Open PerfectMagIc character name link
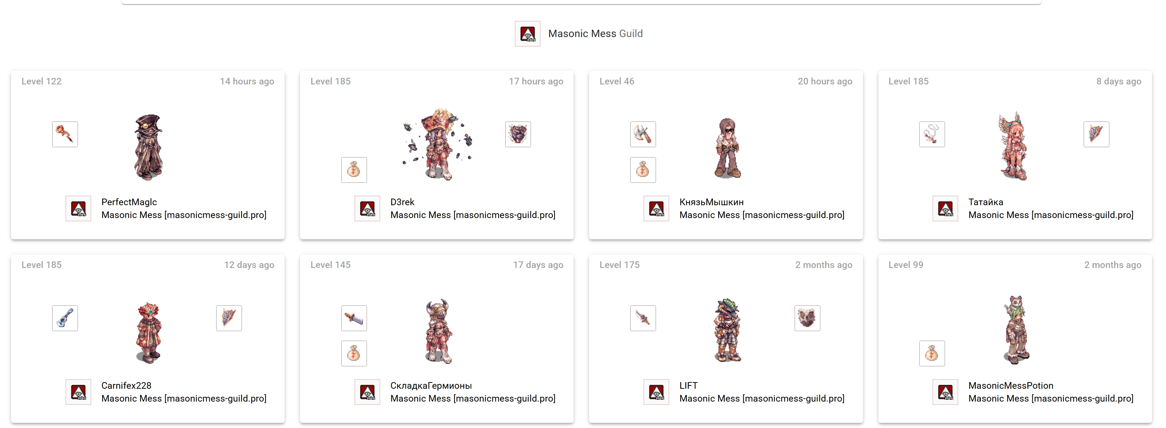Image resolution: width=1166 pixels, height=428 pixels. coord(129,202)
